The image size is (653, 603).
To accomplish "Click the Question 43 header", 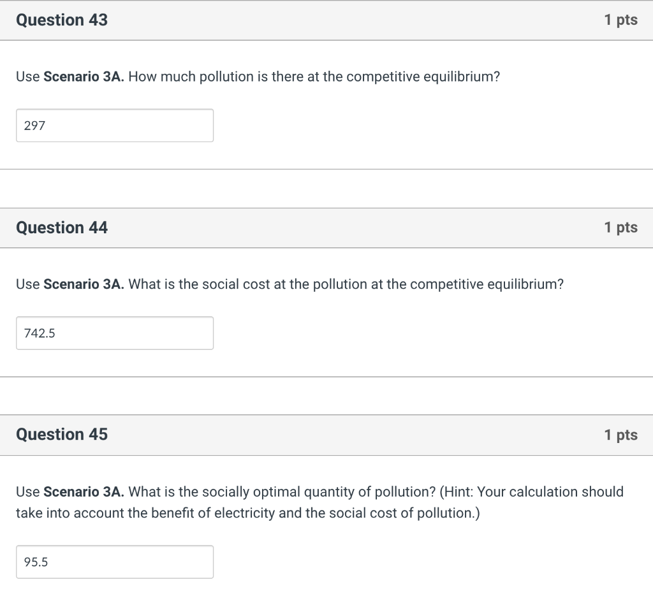I will click(x=61, y=20).
